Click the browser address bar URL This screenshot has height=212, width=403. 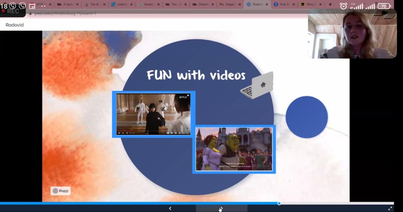[x=65, y=14]
